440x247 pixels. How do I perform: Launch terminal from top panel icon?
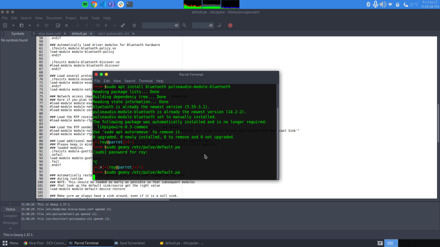129,4
